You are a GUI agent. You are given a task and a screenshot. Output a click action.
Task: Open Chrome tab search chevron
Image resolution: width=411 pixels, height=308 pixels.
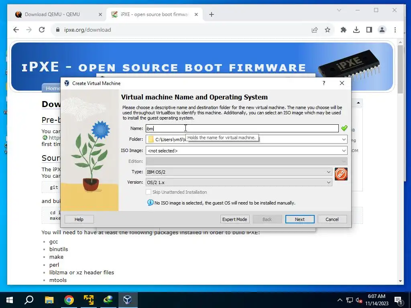click(339, 10)
